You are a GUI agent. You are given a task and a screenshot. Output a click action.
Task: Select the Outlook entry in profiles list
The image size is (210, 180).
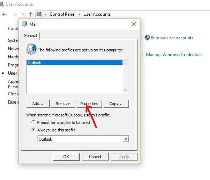click(75, 63)
